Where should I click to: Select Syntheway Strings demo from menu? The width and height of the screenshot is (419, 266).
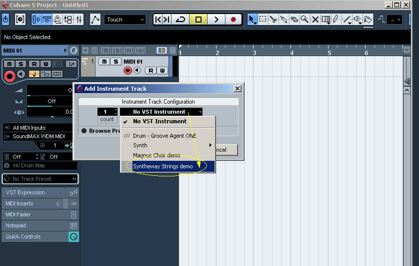tap(168, 166)
